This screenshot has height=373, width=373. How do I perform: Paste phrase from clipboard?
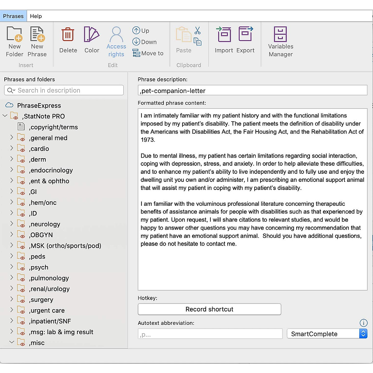[x=183, y=40]
